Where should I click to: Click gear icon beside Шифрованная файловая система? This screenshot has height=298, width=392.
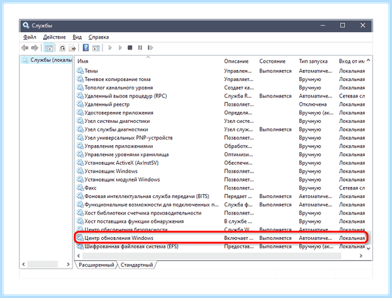coord(80,246)
